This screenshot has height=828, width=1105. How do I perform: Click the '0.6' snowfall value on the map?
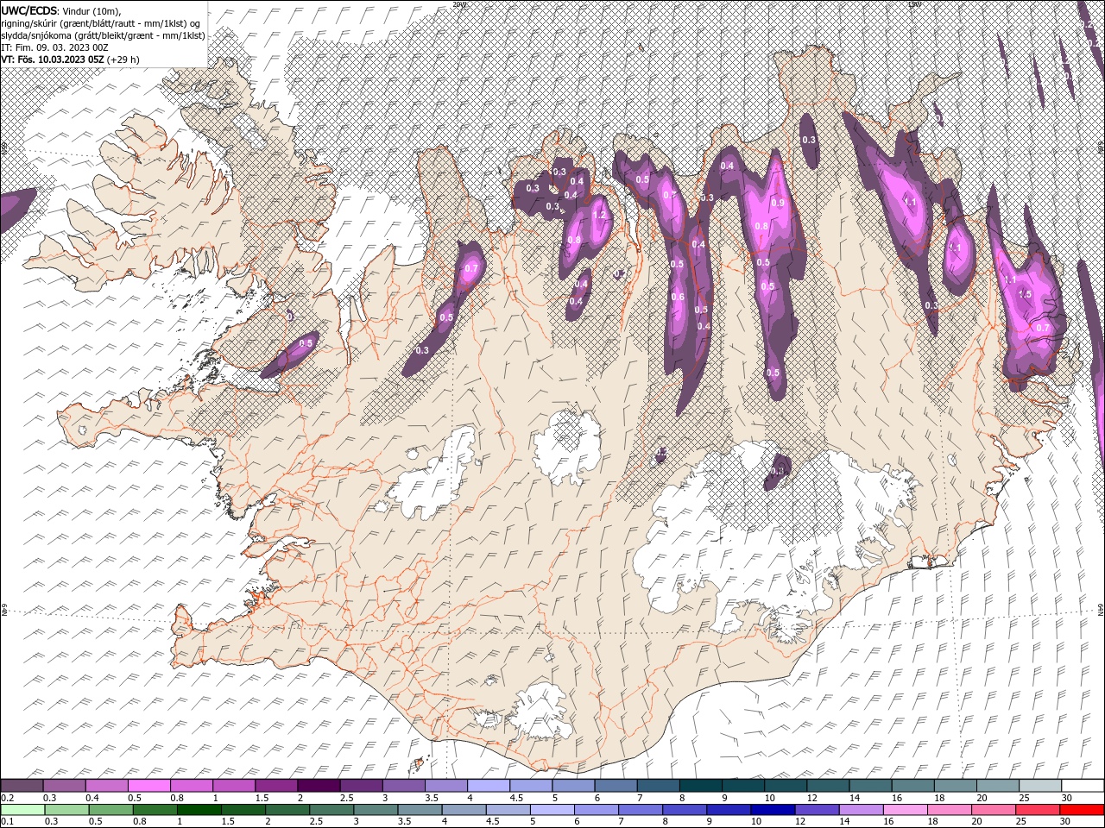[x=678, y=297]
